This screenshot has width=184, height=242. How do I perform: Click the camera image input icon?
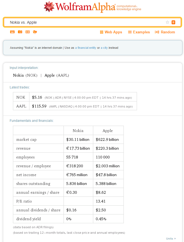[20, 32]
